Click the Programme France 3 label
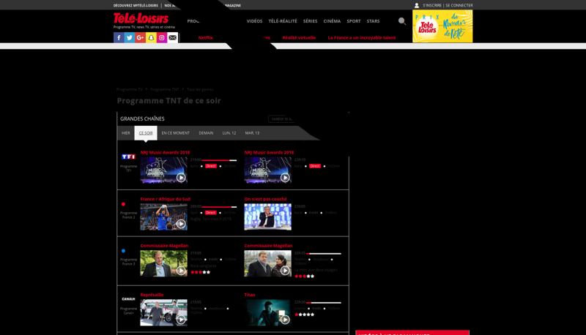 (x=129, y=262)
